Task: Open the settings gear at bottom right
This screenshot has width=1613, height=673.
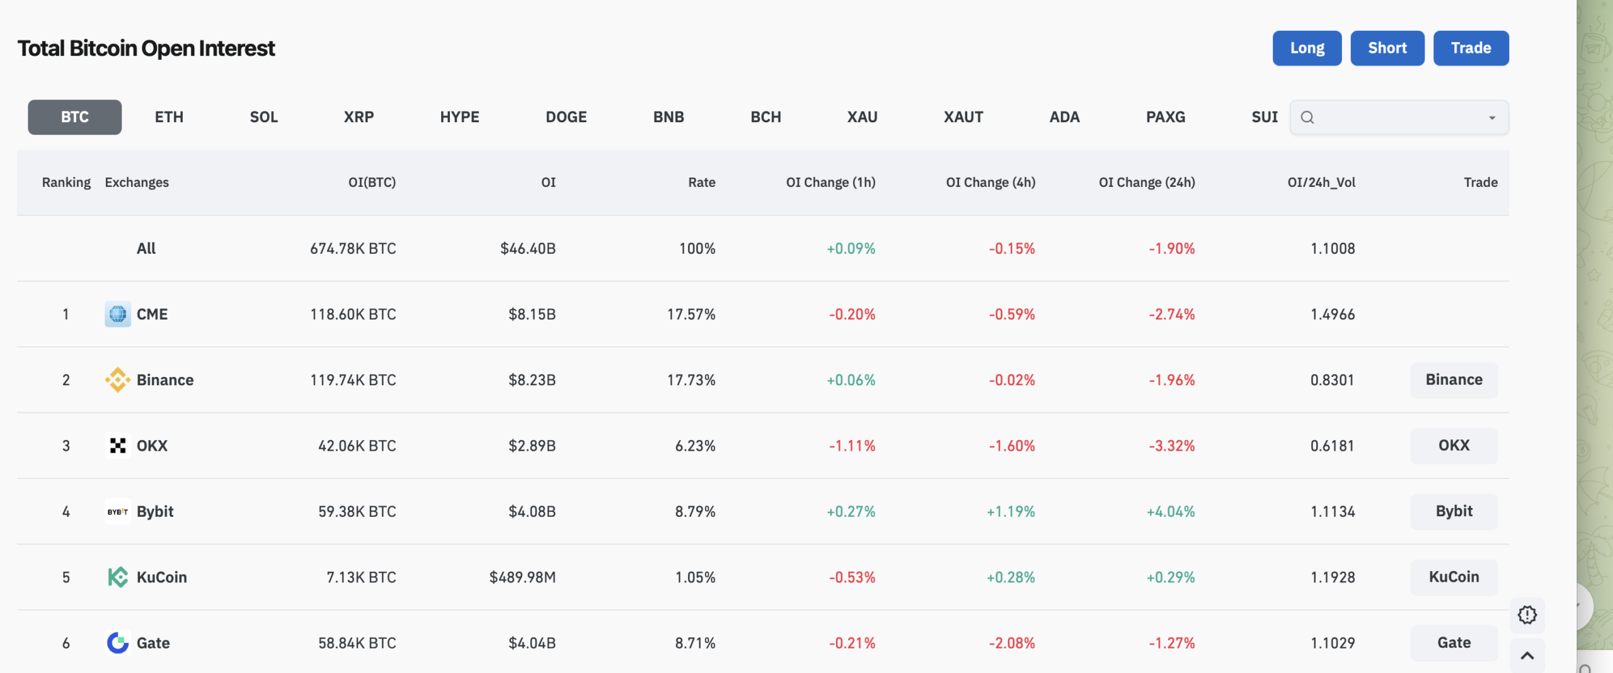Action: [x=1527, y=616]
